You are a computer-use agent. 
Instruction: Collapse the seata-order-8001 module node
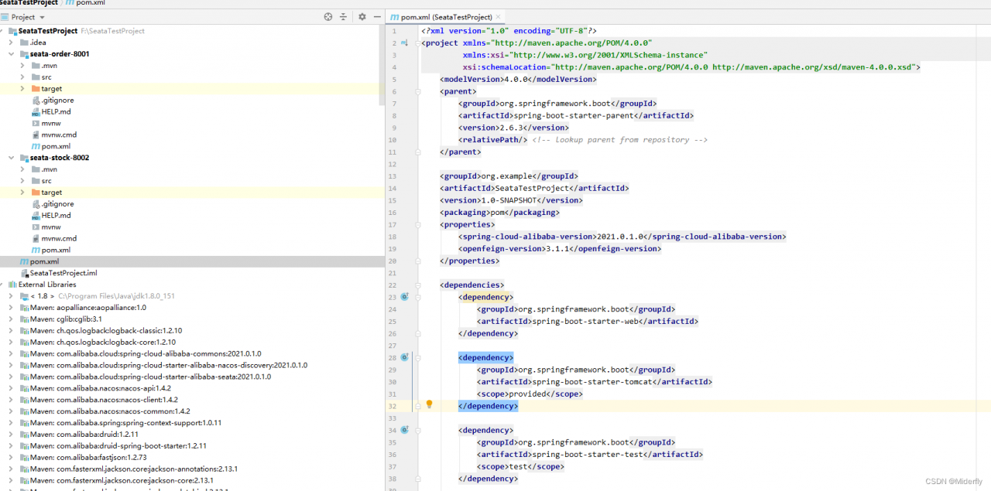coord(12,54)
